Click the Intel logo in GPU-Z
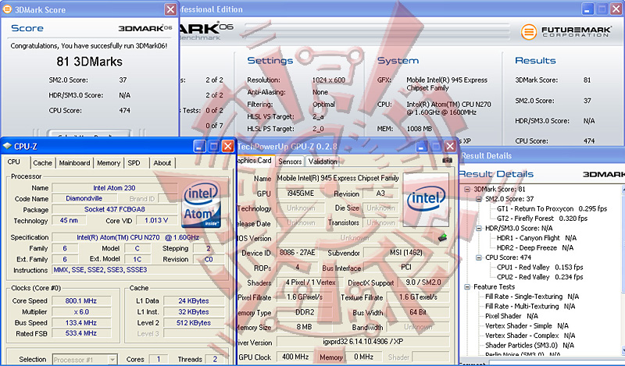 tap(426, 200)
